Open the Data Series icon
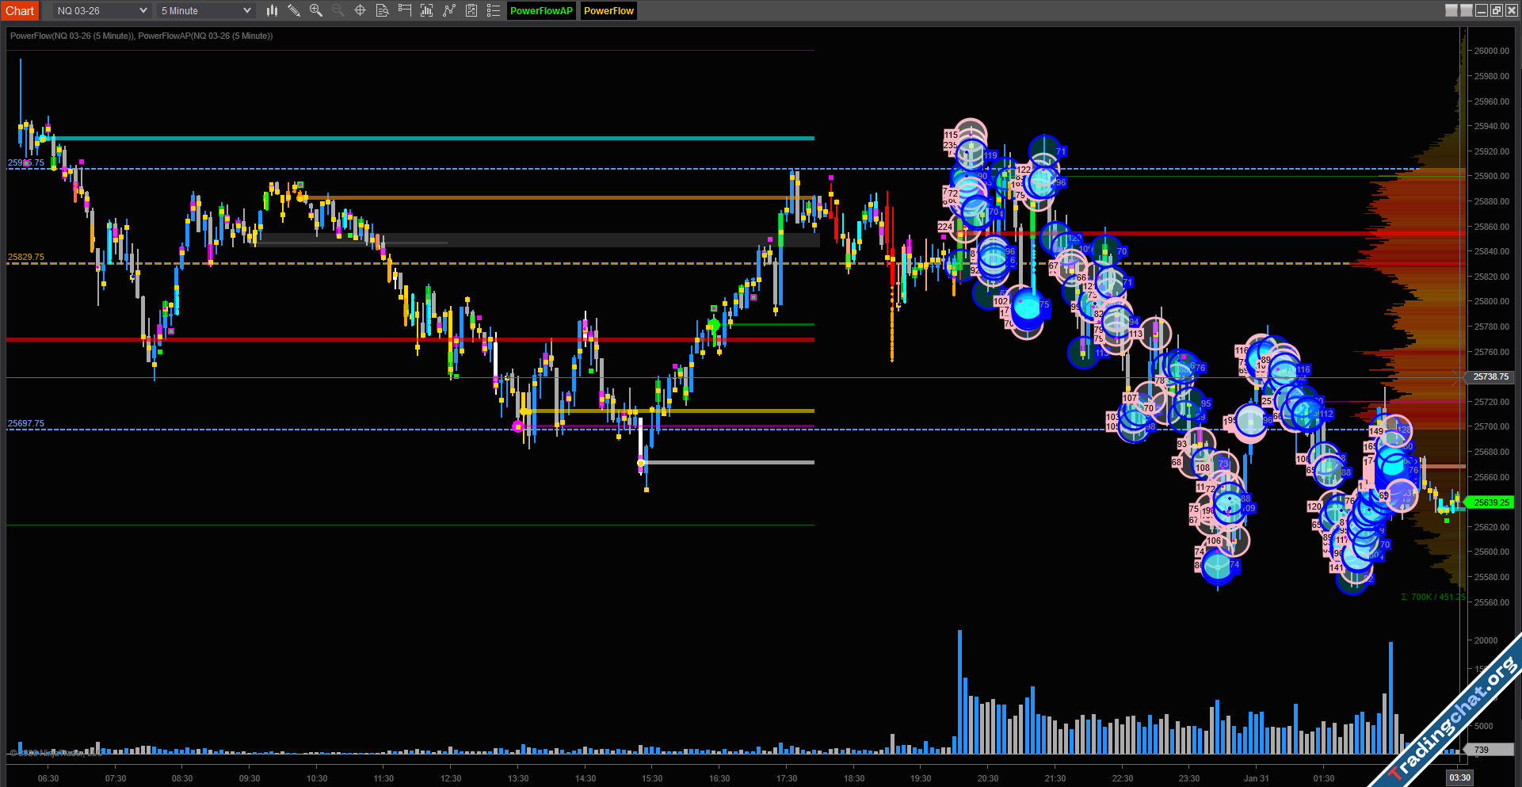The width and height of the screenshot is (1522, 787). [426, 10]
